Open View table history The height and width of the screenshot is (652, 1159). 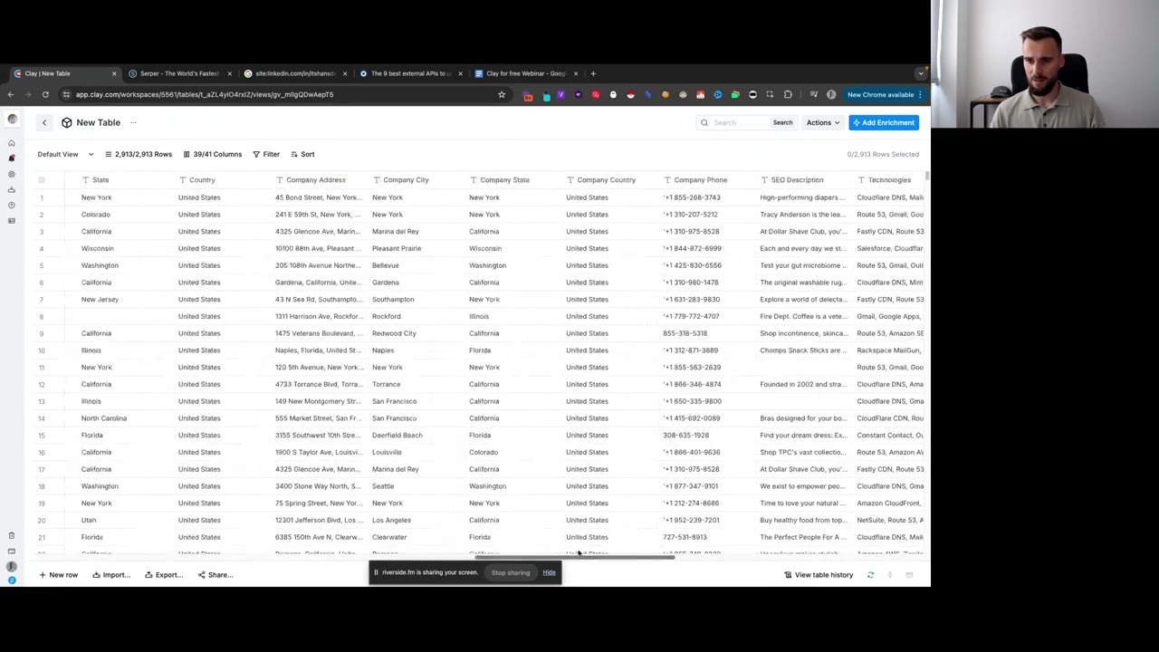coord(819,575)
